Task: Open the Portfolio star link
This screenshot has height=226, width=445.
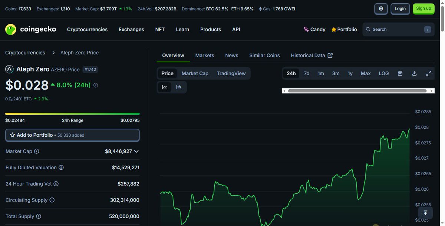Action: [x=344, y=29]
